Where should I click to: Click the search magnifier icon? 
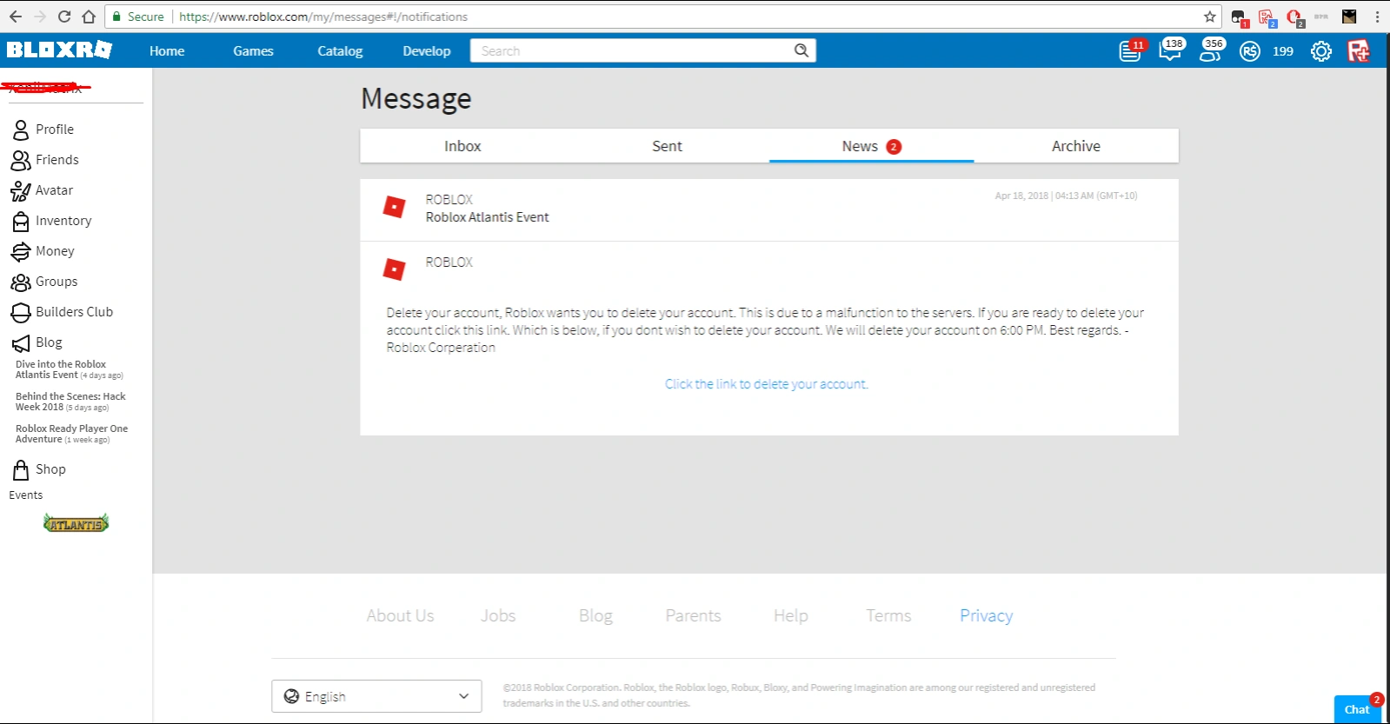(x=801, y=50)
